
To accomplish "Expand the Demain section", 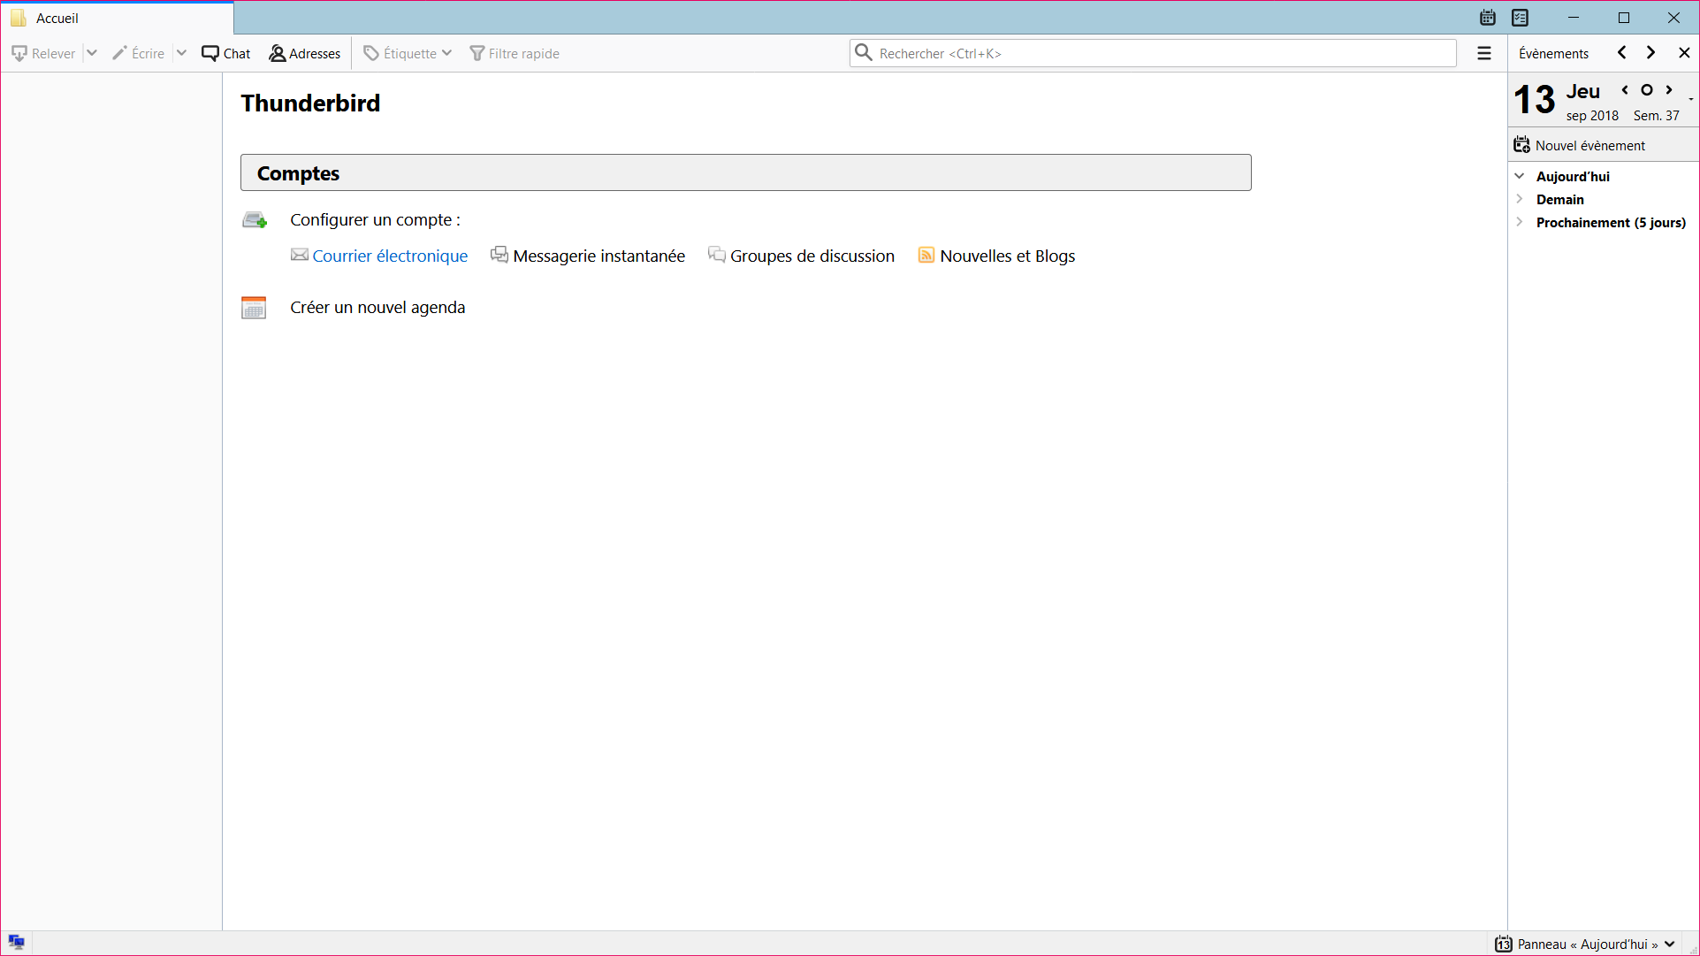I will [x=1520, y=199].
